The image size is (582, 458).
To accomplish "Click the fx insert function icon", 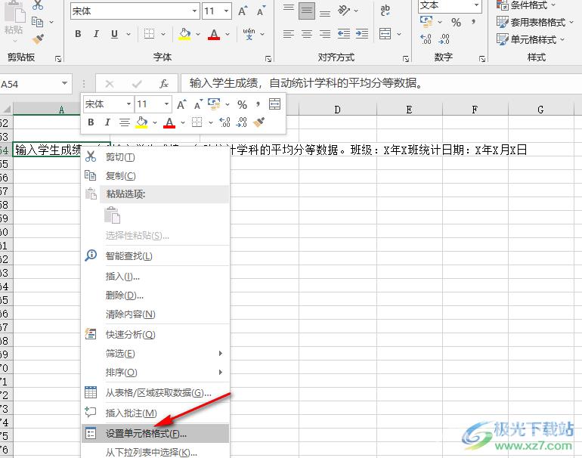I will 164,84.
